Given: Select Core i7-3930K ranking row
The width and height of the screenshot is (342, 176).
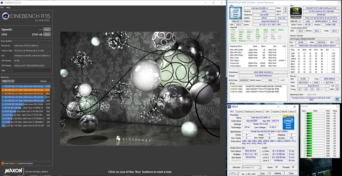Looking at the screenshot, I should [26, 108].
